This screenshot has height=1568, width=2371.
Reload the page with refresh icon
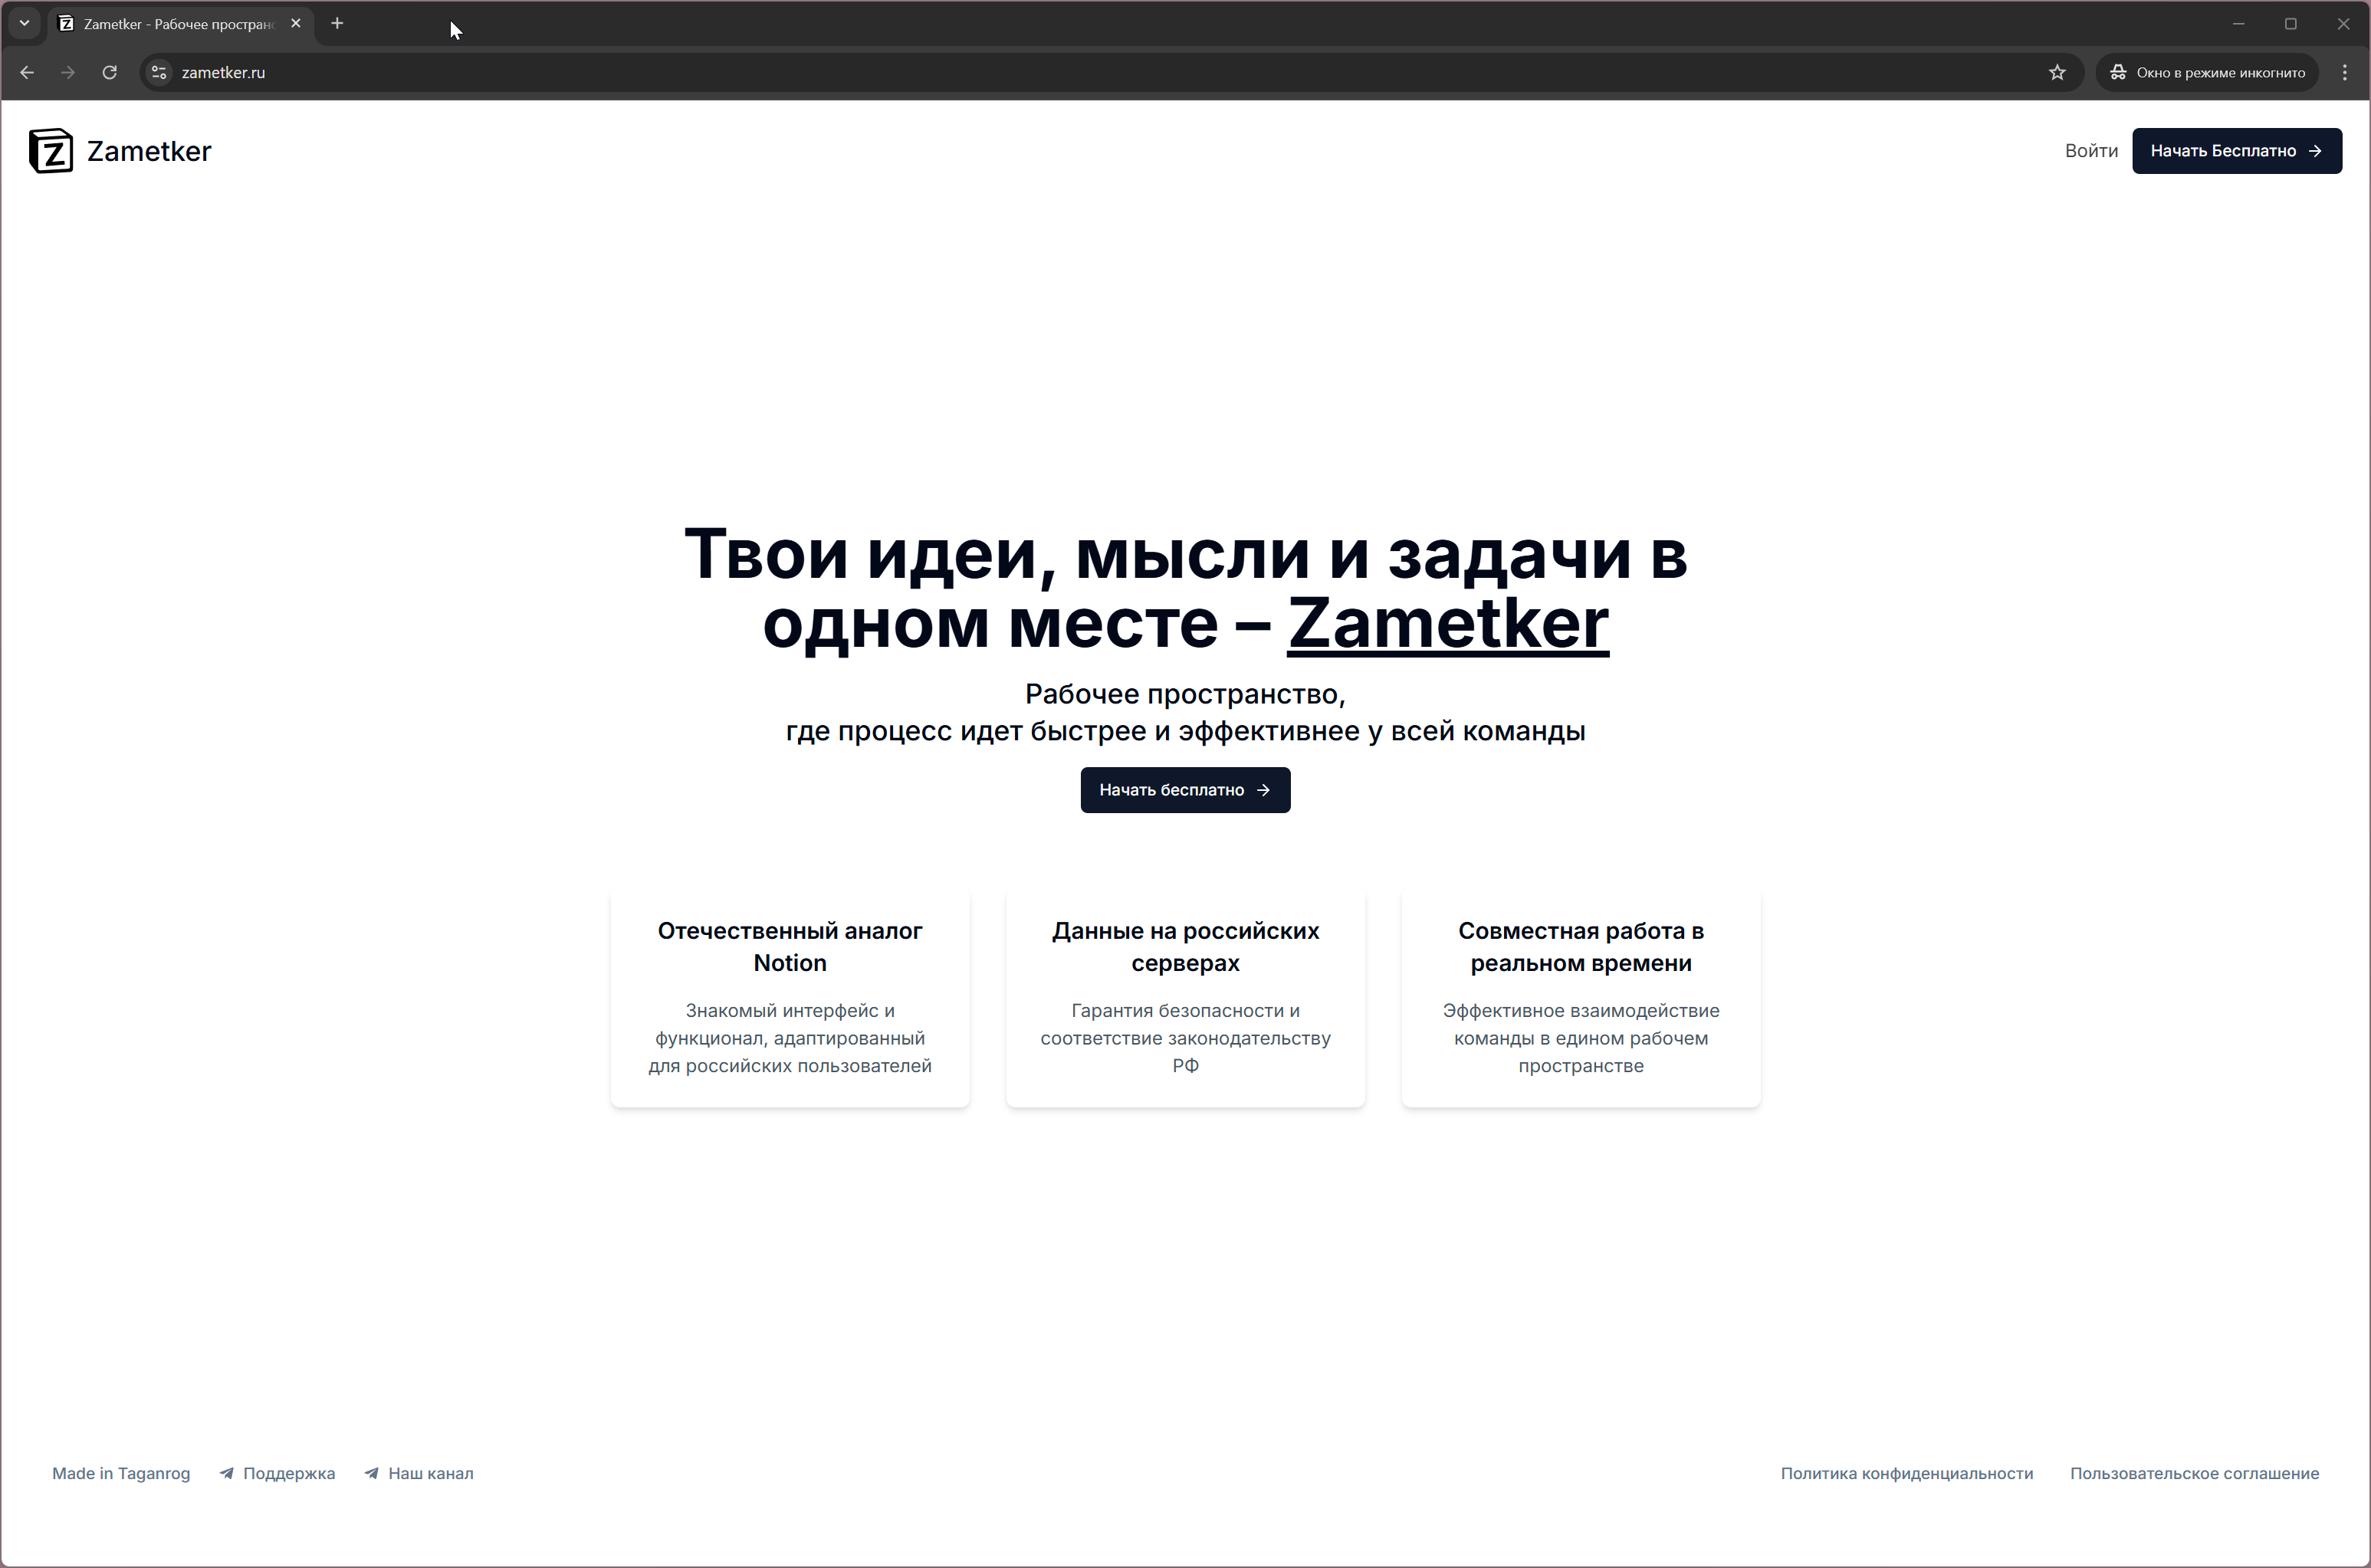tap(110, 72)
